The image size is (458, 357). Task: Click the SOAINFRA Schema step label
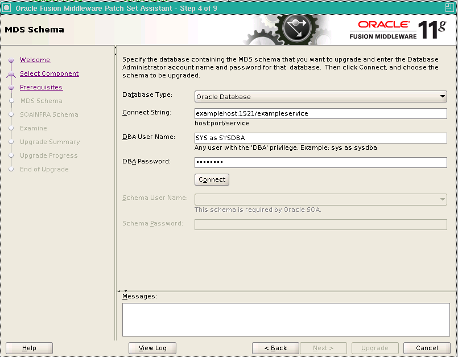click(49, 114)
